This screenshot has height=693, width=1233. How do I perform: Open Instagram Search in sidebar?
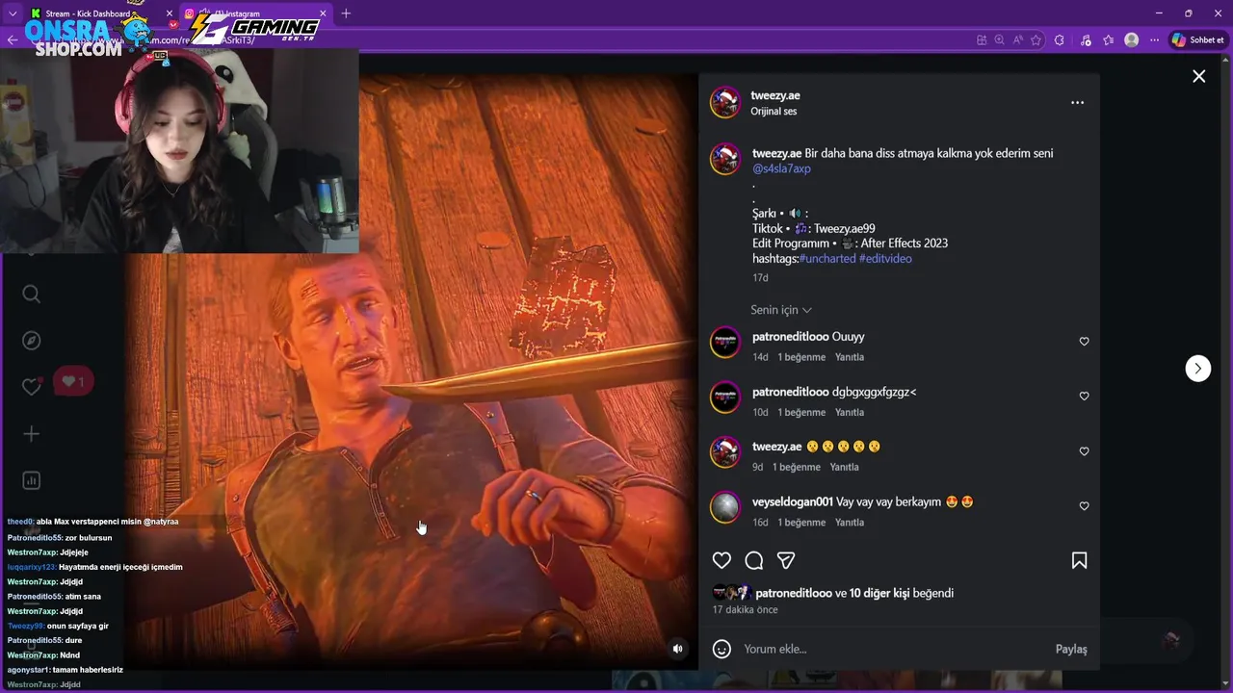pyautogui.click(x=32, y=295)
